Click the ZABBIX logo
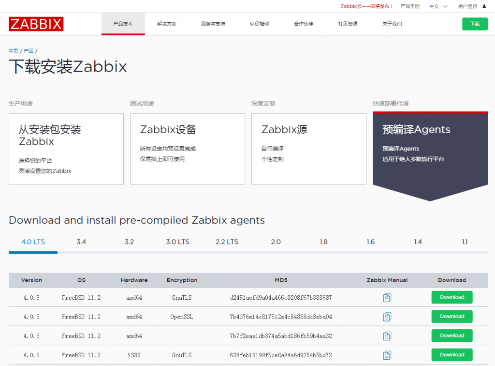 [x=36, y=24]
